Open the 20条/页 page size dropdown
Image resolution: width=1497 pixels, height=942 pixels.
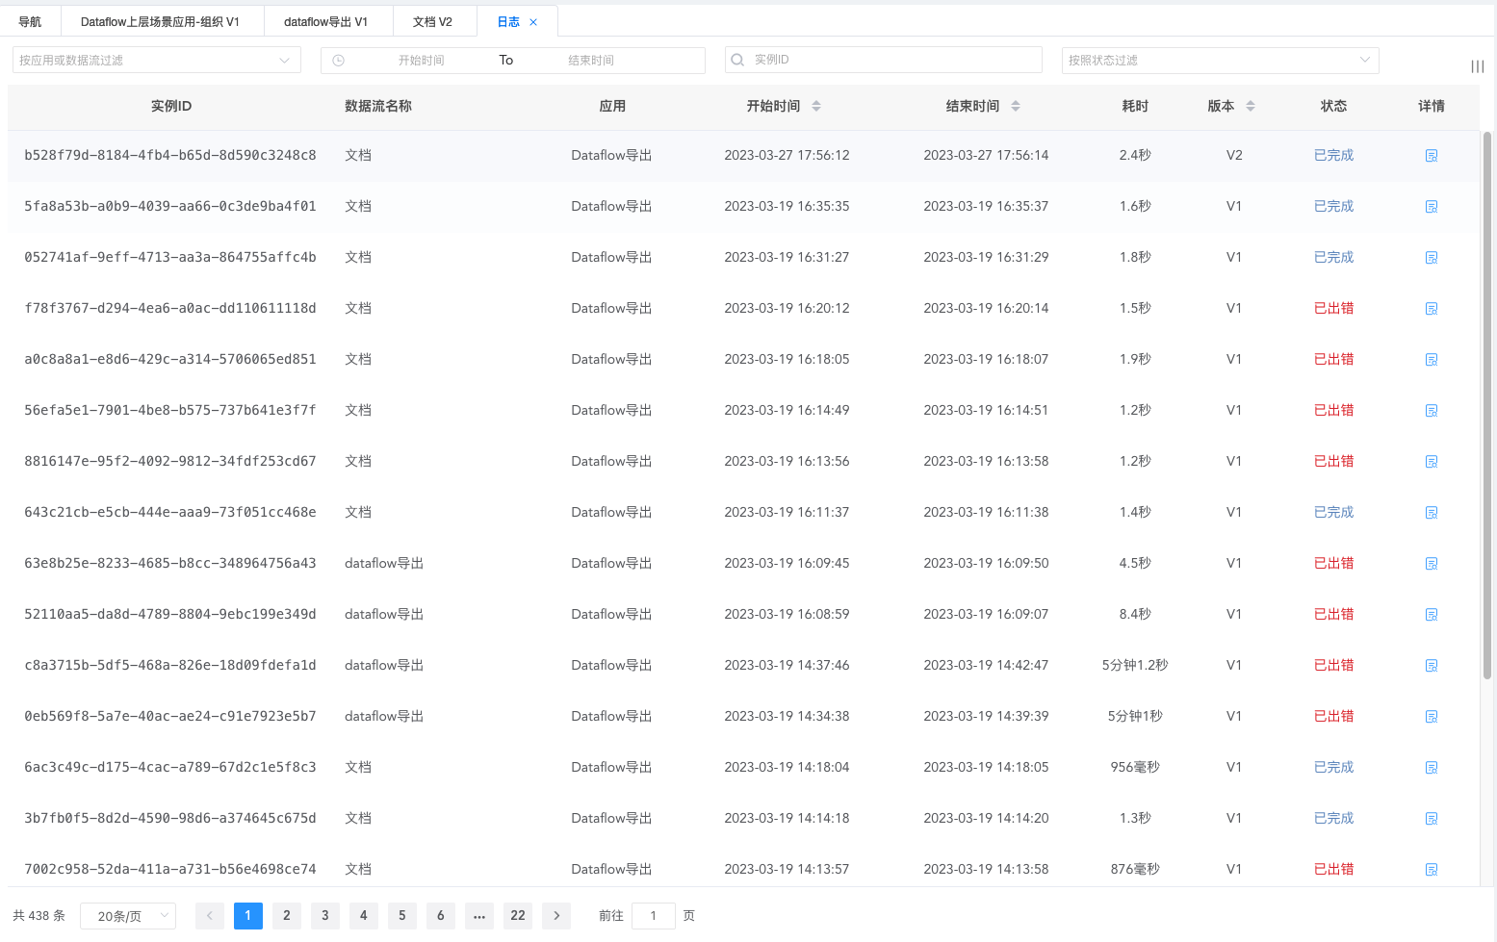[128, 916]
